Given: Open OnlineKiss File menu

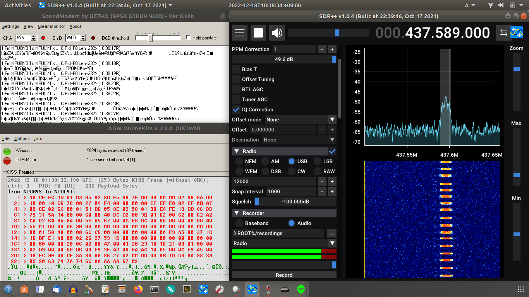Looking at the screenshot, I should pyautogui.click(x=6, y=138).
